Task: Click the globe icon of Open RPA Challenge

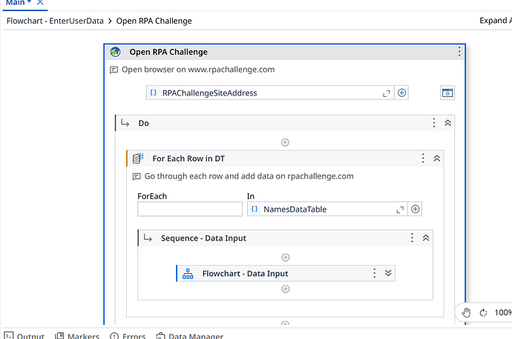Action: (x=115, y=52)
